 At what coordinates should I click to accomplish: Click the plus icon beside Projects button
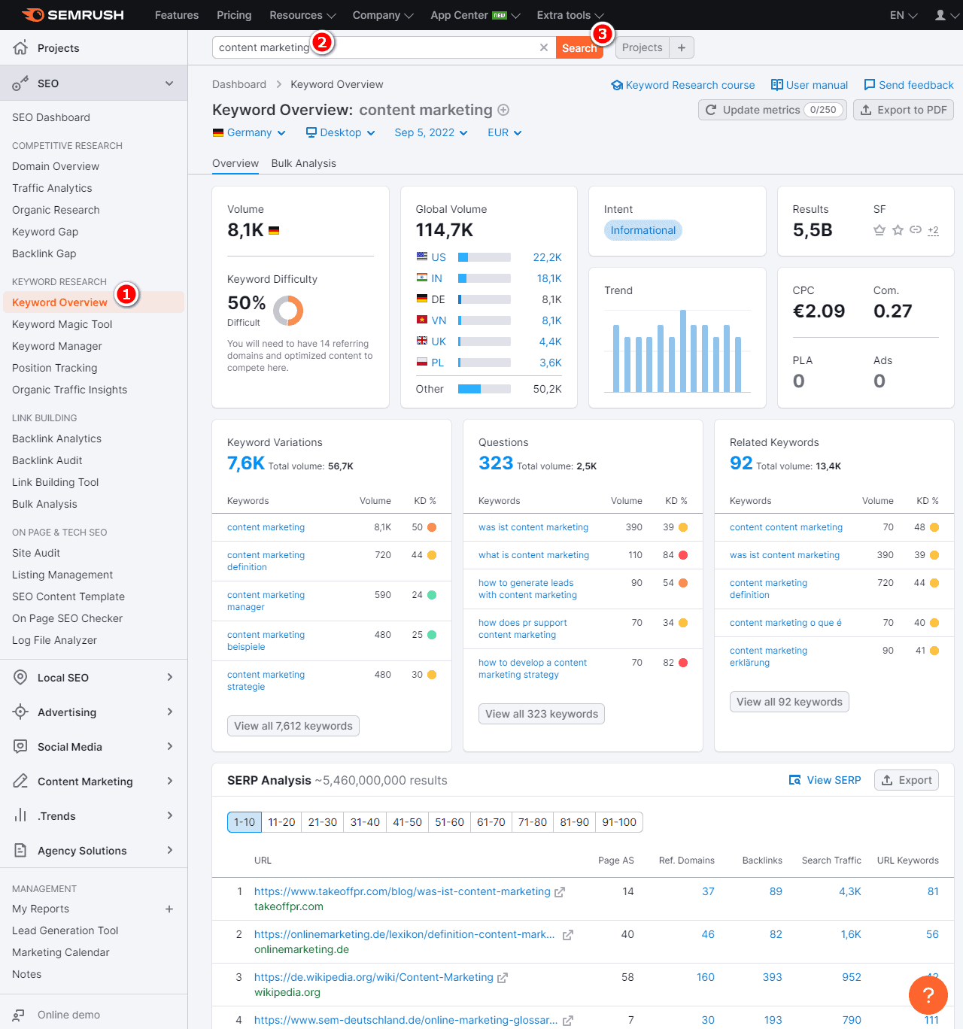682,47
